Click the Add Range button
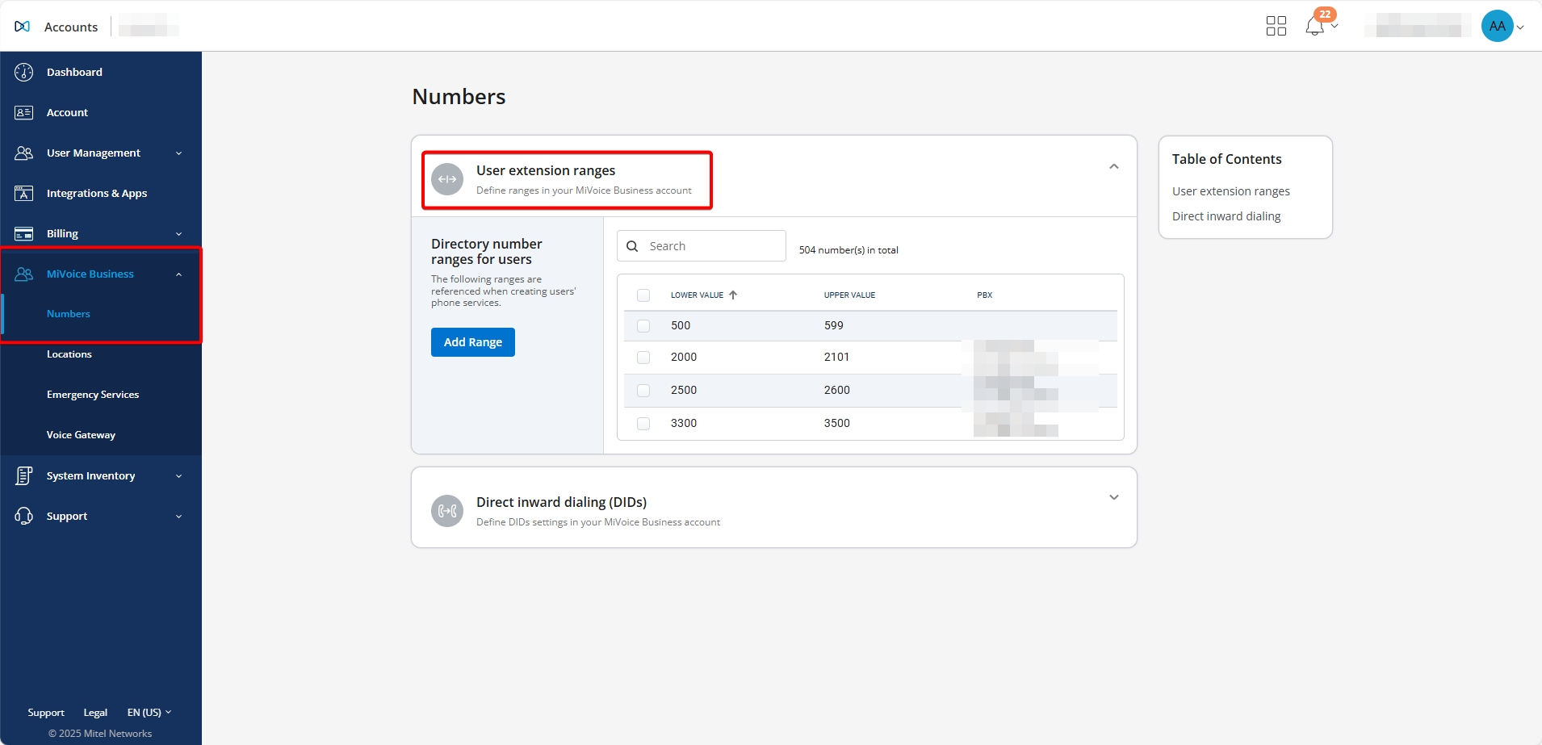The height and width of the screenshot is (745, 1542). (x=473, y=342)
